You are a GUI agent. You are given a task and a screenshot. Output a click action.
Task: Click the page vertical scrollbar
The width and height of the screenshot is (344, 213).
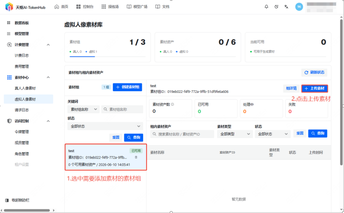click(342, 92)
